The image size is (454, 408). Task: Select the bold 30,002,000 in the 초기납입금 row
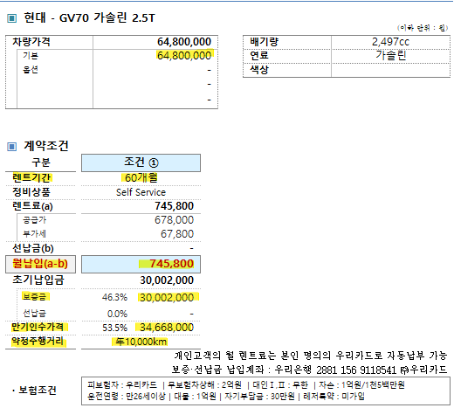(x=167, y=280)
